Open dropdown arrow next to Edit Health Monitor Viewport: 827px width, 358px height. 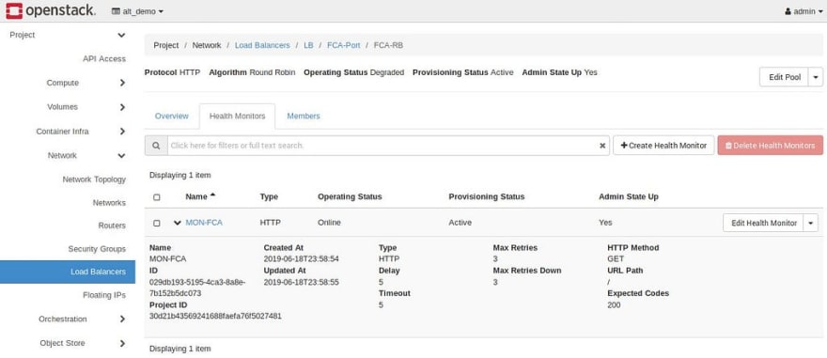(811, 223)
